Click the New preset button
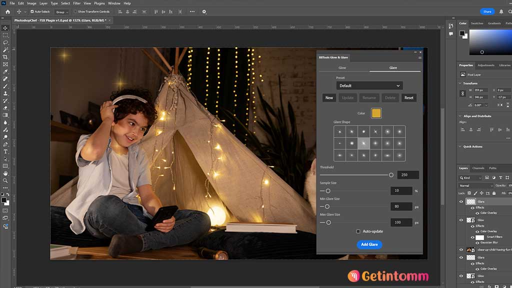Image resolution: width=512 pixels, height=288 pixels. (329, 97)
